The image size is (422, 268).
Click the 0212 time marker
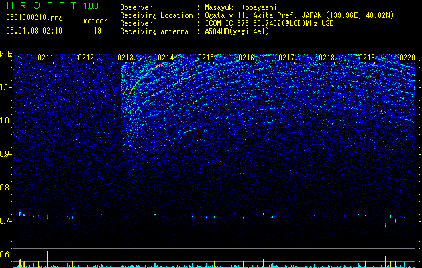tap(86, 57)
